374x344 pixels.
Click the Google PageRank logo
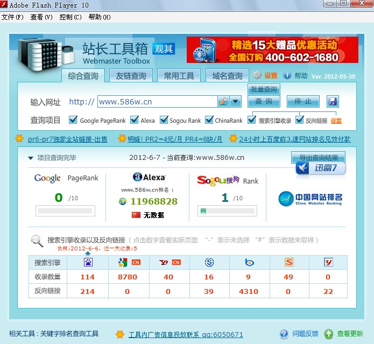click(47, 178)
